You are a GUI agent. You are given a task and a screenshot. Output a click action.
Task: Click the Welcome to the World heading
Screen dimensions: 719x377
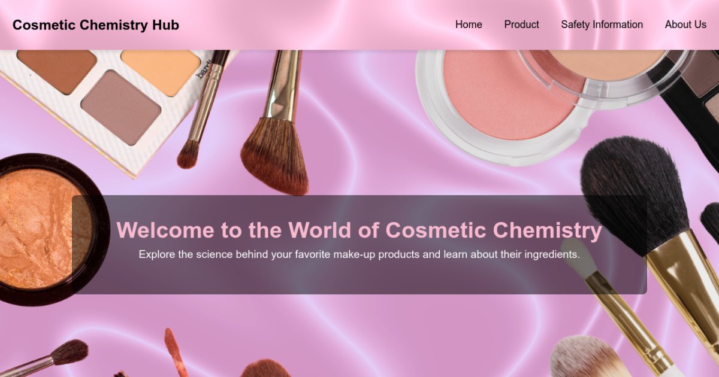[x=359, y=230]
